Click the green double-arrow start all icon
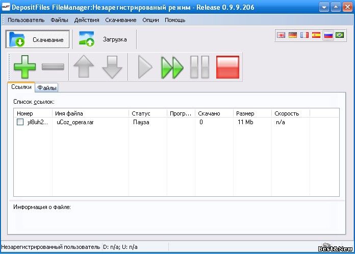This screenshot has width=355, height=254. (172, 67)
